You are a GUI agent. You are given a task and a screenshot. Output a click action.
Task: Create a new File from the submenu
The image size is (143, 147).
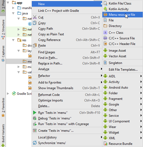point(122,20)
